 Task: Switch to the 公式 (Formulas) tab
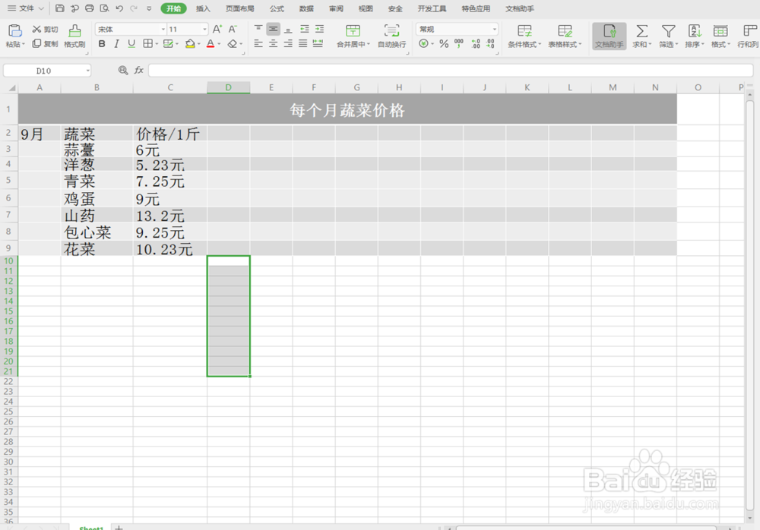coord(277,8)
